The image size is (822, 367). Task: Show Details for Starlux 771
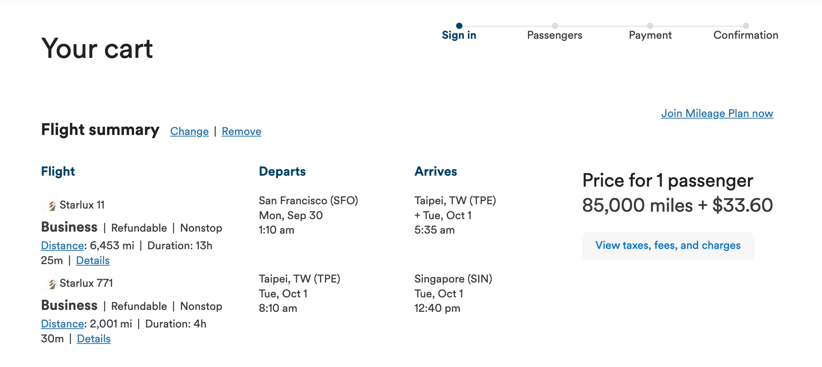pos(93,339)
